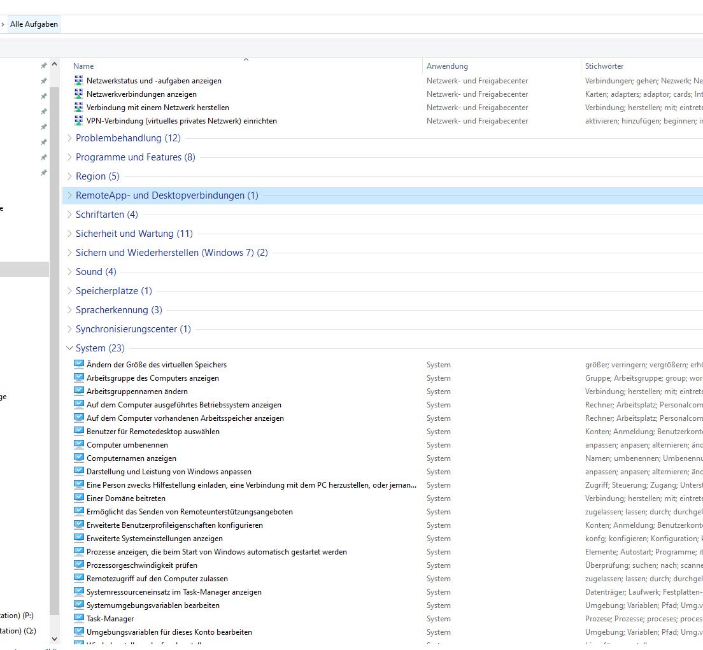This screenshot has width=703, height=650.
Task: Click icon of 'Ermöglicht das Senden von Remoteunterstützungsangeboten'
Action: (x=79, y=511)
